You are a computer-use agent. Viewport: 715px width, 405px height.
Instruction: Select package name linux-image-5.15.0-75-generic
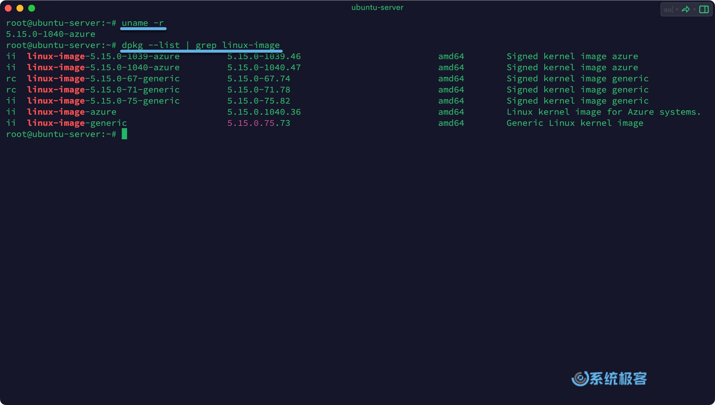pyautogui.click(x=103, y=101)
